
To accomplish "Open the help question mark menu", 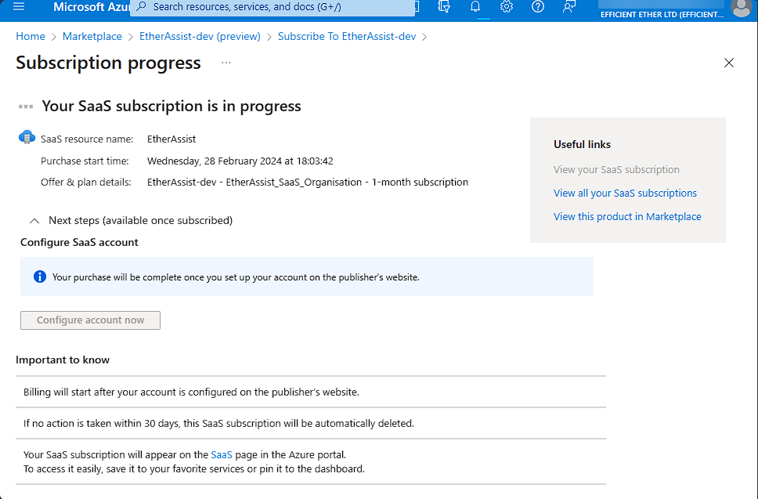I will point(537,7).
